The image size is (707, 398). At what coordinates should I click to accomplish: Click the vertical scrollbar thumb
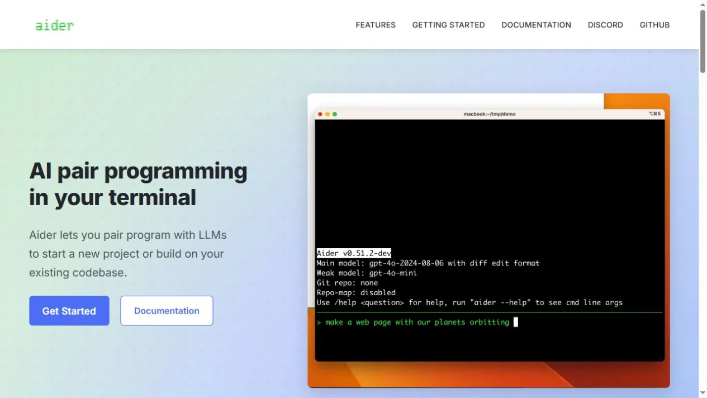[703, 41]
